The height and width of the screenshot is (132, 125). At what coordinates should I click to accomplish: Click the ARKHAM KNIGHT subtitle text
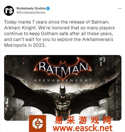pyautogui.click(x=63, y=81)
